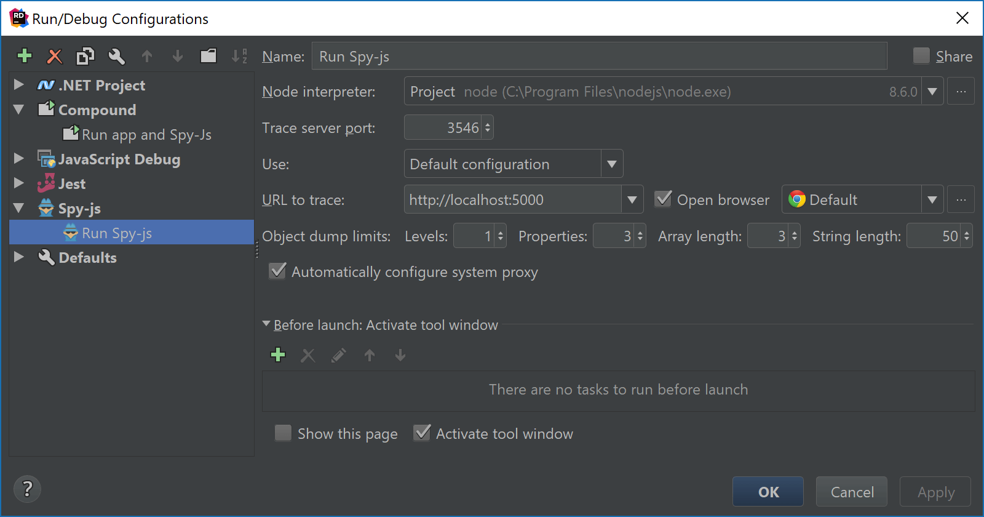Move before launch task down
This screenshot has width=984, height=517.
400,355
